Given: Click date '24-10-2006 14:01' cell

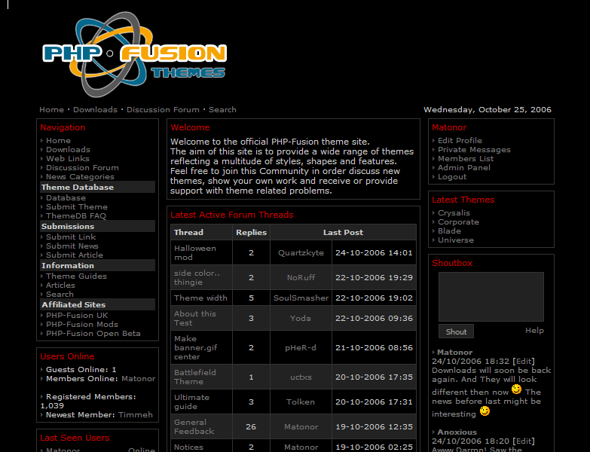Looking at the screenshot, I should tap(374, 252).
